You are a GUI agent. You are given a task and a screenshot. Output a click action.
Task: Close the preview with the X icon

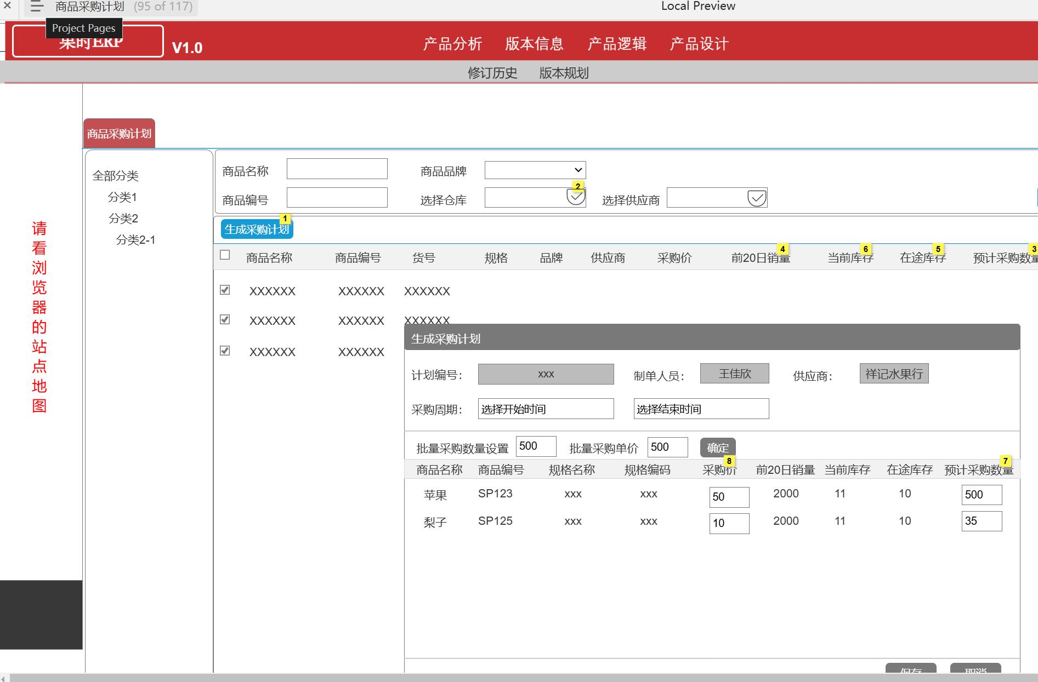click(7, 6)
